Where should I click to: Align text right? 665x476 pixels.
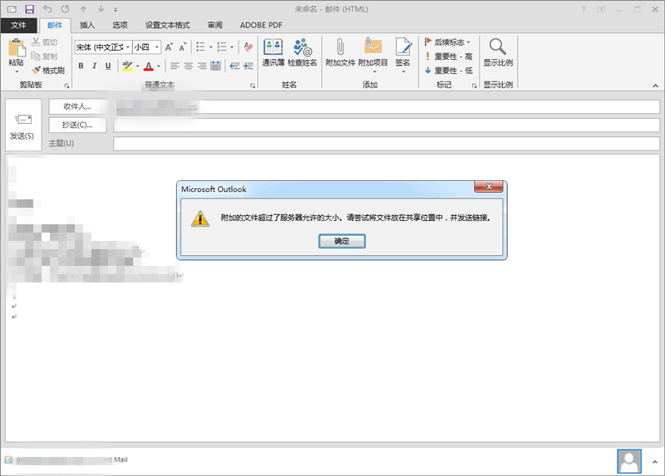(x=202, y=66)
